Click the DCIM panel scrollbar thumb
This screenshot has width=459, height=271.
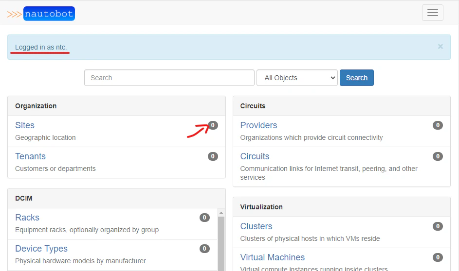(221, 243)
